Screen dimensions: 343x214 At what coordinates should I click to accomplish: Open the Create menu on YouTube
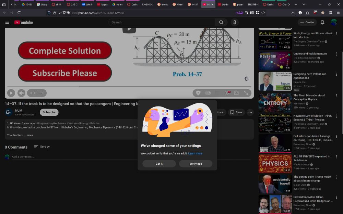(306, 22)
